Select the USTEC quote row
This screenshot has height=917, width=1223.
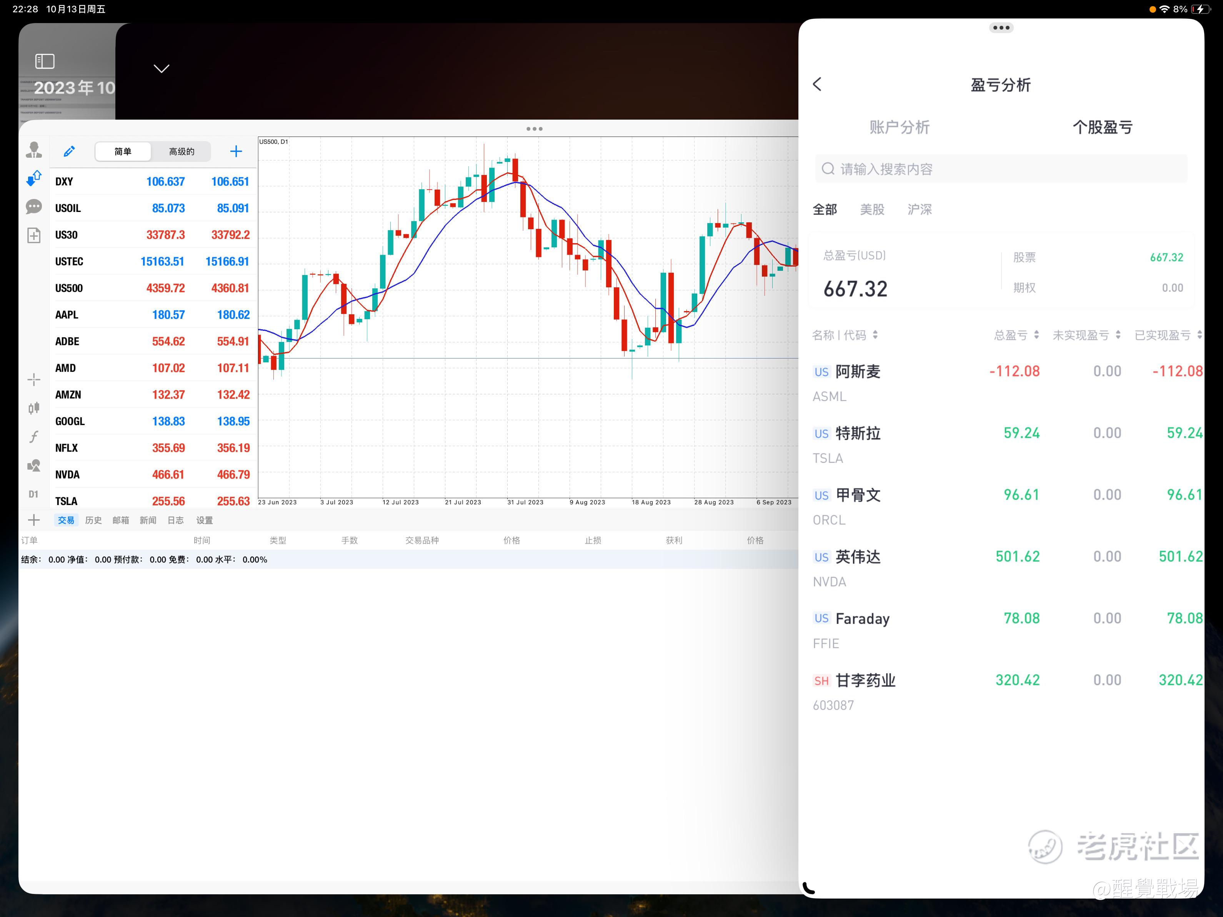(153, 261)
